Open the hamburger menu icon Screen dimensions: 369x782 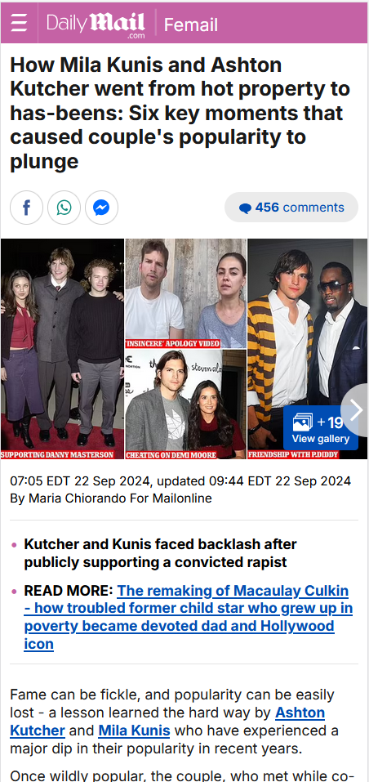pyautogui.click(x=19, y=23)
